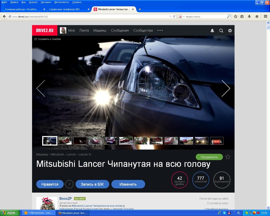
Task: Open notifications bell icon
Action: coord(212,31)
